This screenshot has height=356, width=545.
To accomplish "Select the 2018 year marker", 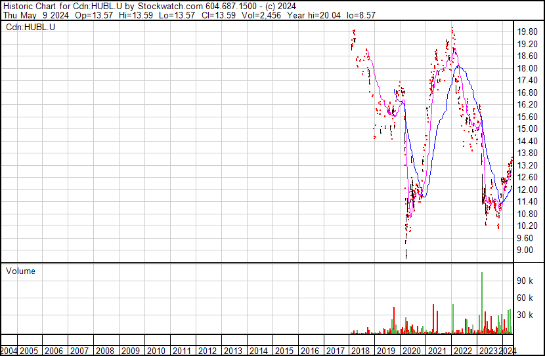I will pos(361,351).
